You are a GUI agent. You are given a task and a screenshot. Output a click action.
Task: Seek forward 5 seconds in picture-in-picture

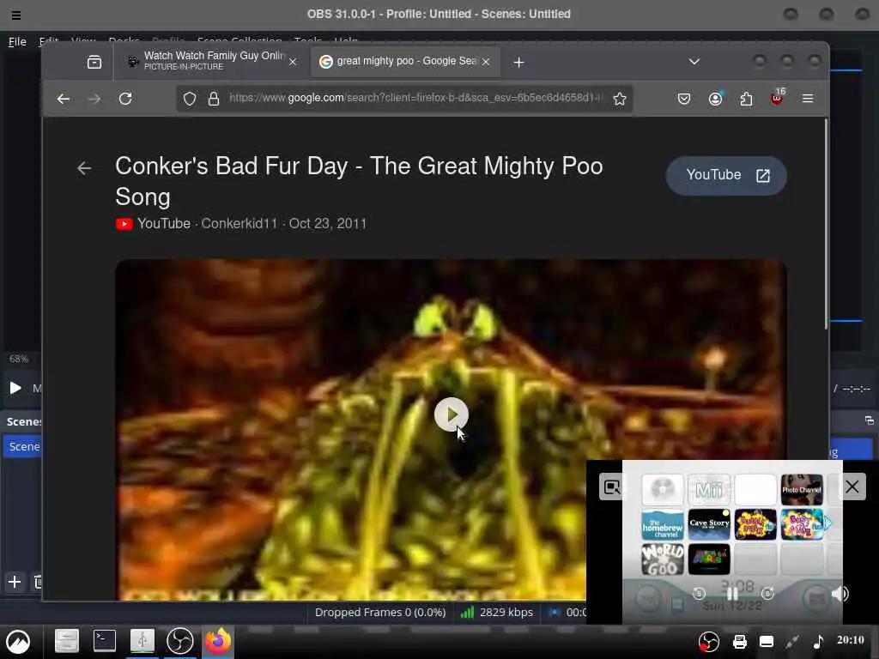(767, 594)
